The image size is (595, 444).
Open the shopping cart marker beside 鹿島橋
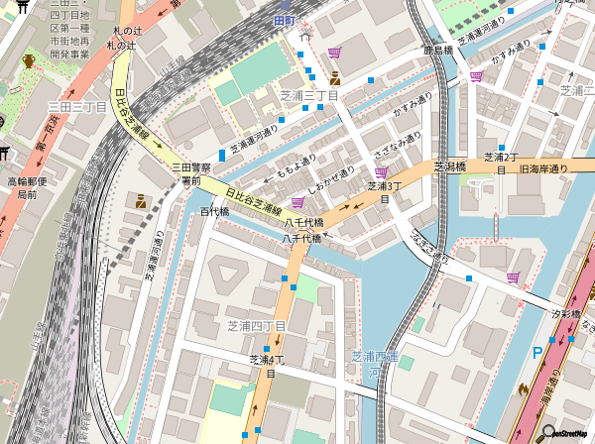476,75
